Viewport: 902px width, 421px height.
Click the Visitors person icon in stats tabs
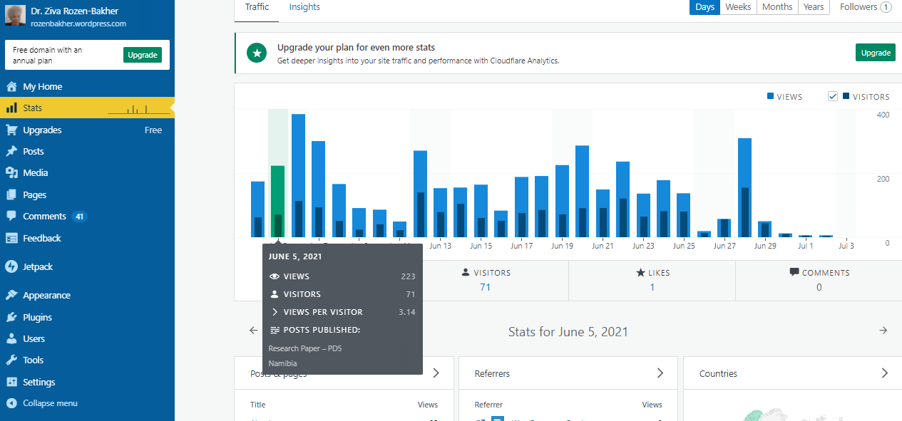pyautogui.click(x=466, y=272)
